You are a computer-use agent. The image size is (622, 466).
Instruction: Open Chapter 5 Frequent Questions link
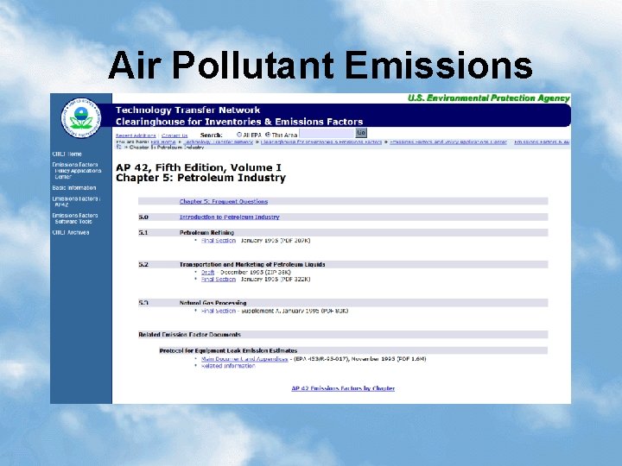[x=224, y=201]
